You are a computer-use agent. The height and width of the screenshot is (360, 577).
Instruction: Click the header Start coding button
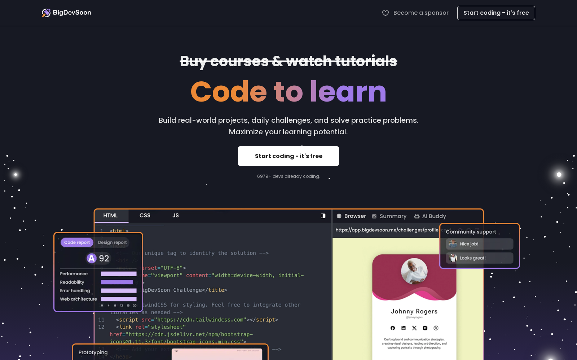[496, 13]
